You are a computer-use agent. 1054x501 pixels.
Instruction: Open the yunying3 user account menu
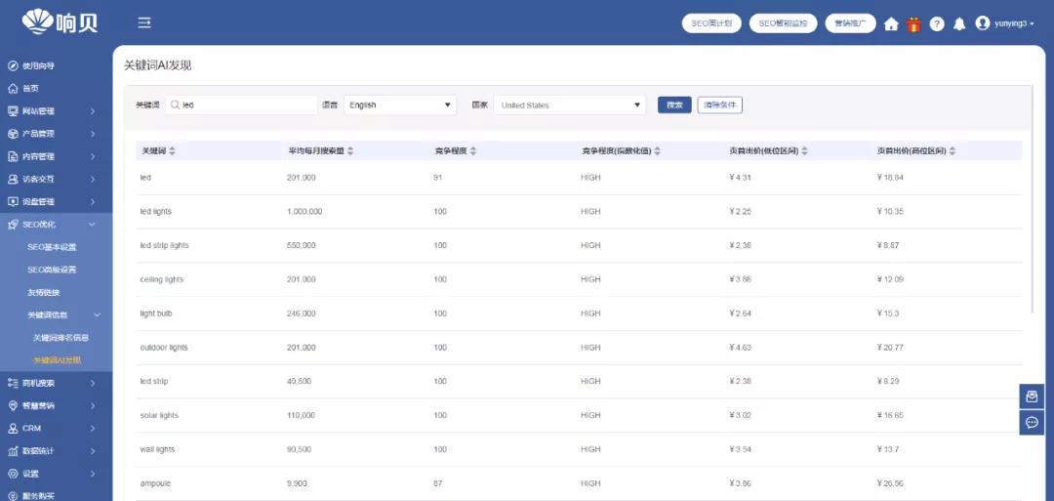(1005, 23)
